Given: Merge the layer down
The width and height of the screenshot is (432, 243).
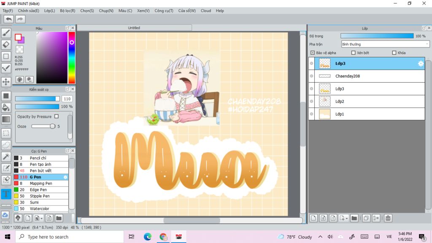Looking at the screenshot, I should pyautogui.click(x=376, y=218).
